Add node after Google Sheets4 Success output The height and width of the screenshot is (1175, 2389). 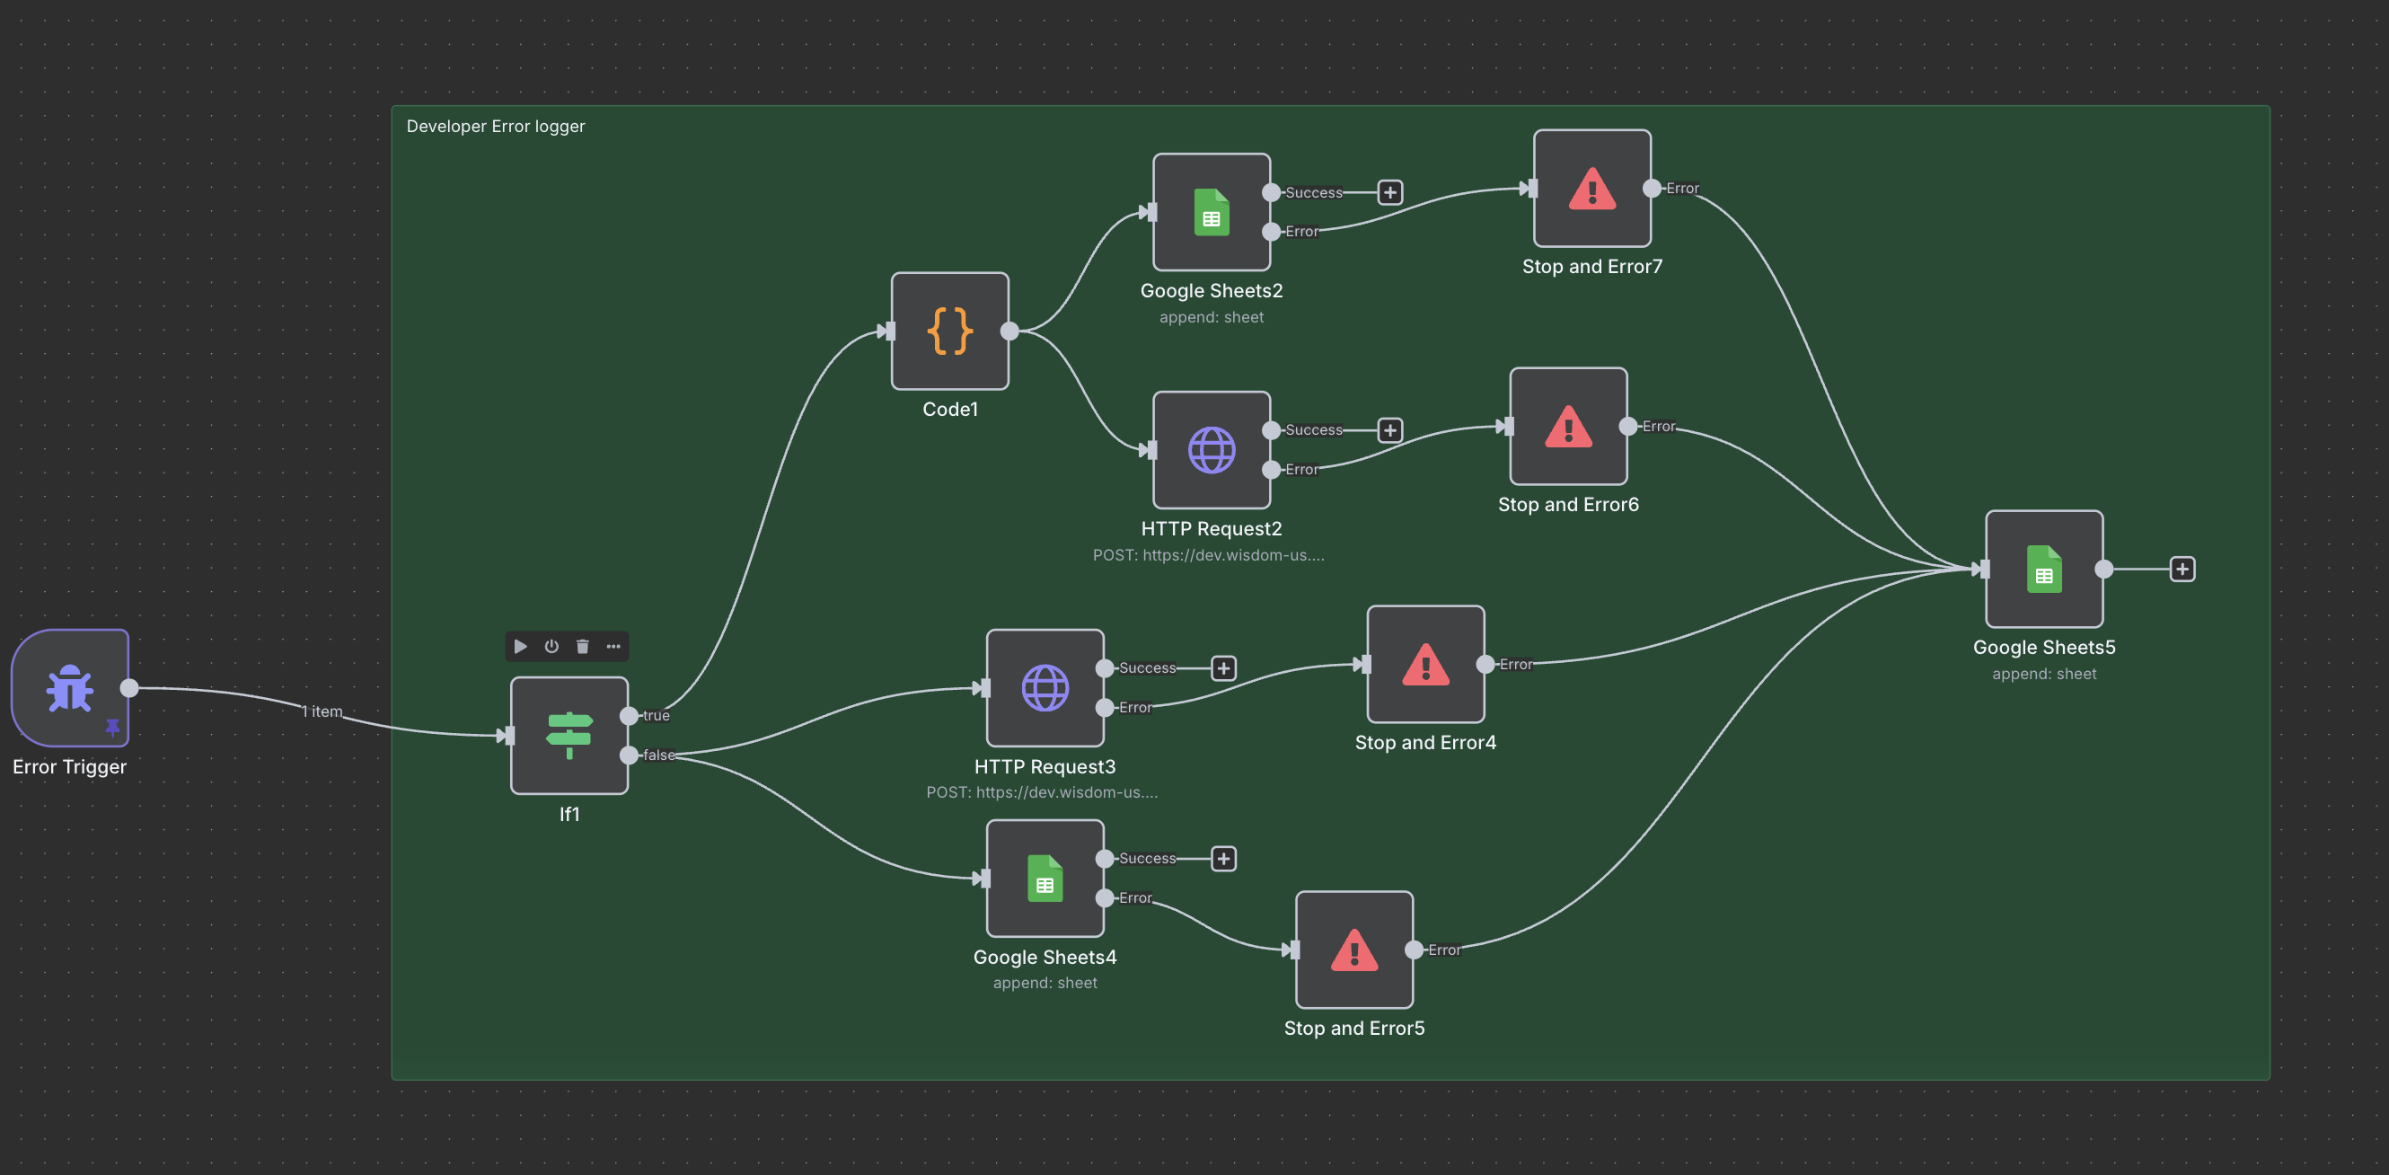(1224, 859)
